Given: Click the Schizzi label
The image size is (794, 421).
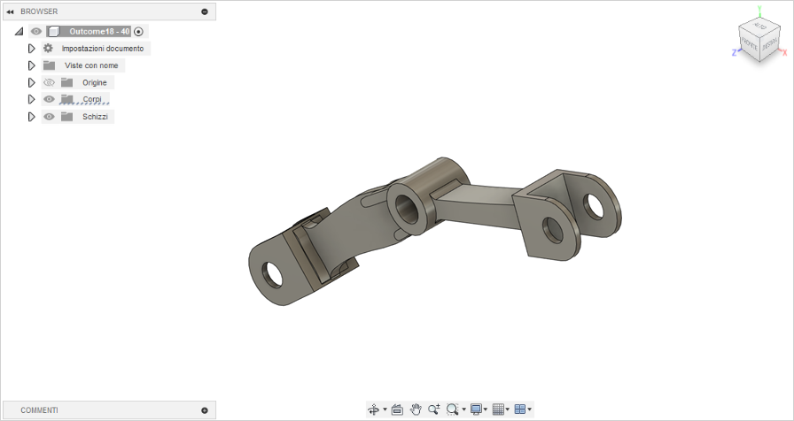Looking at the screenshot, I should click(95, 117).
